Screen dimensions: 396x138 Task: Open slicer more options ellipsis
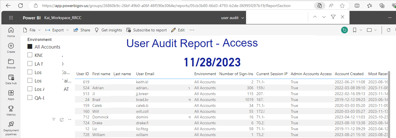pyautogui.click(x=70, y=119)
